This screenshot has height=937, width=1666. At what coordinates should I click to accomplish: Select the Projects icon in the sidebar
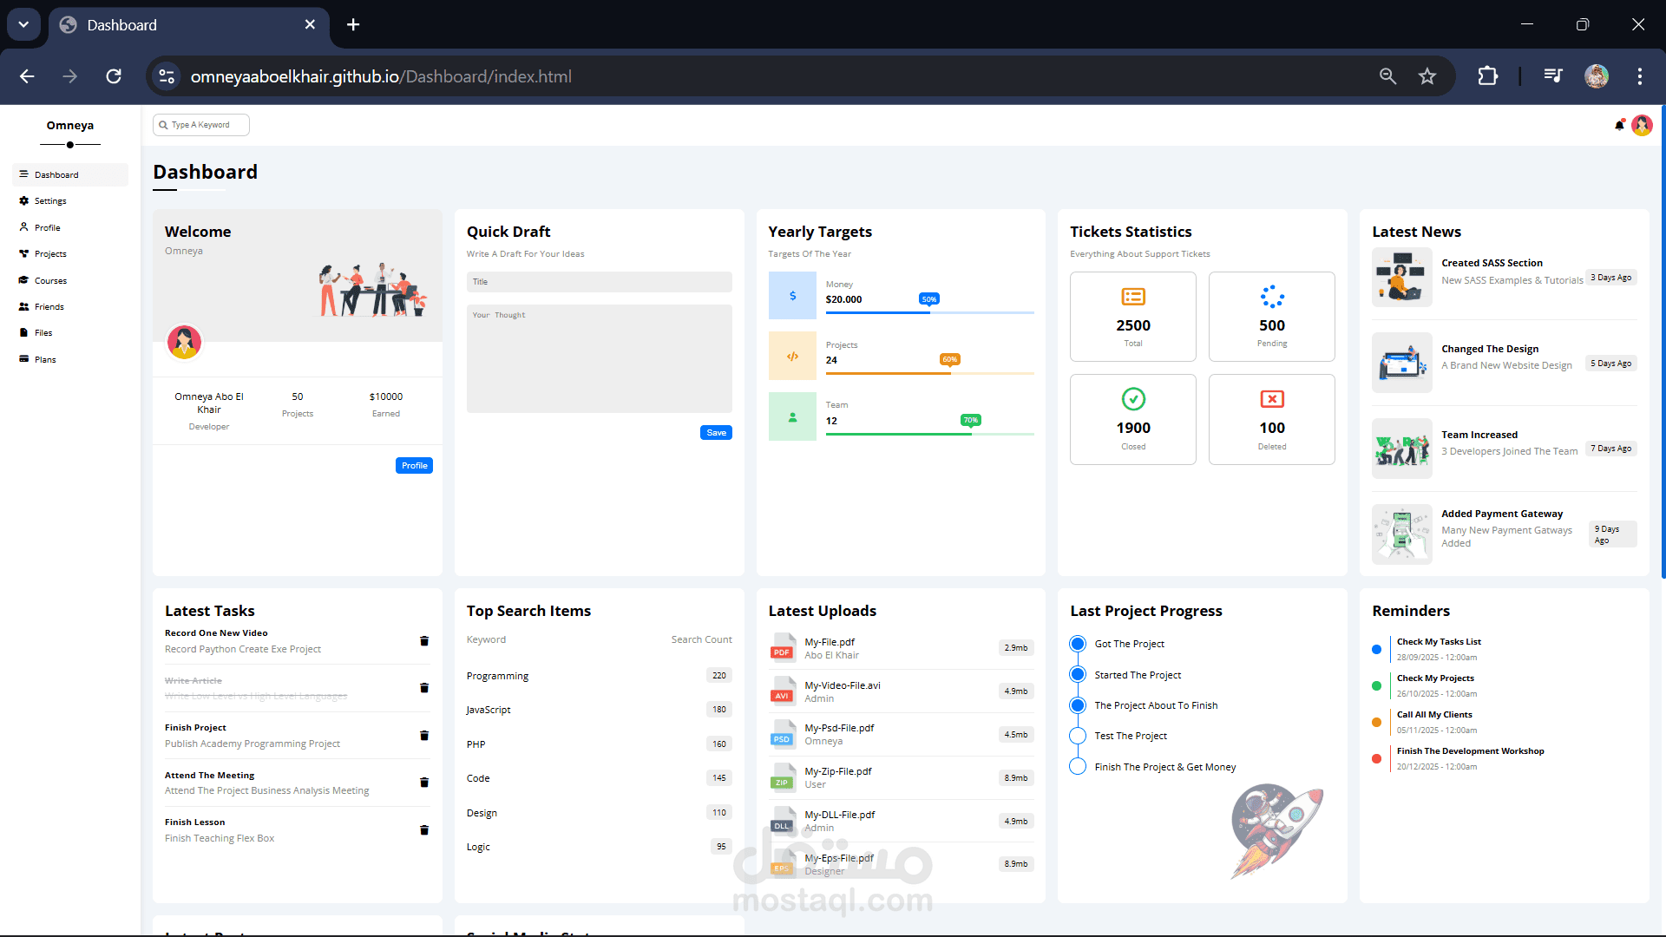(24, 253)
